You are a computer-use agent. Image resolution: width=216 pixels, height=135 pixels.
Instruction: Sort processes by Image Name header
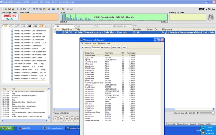[x=94, y=53]
